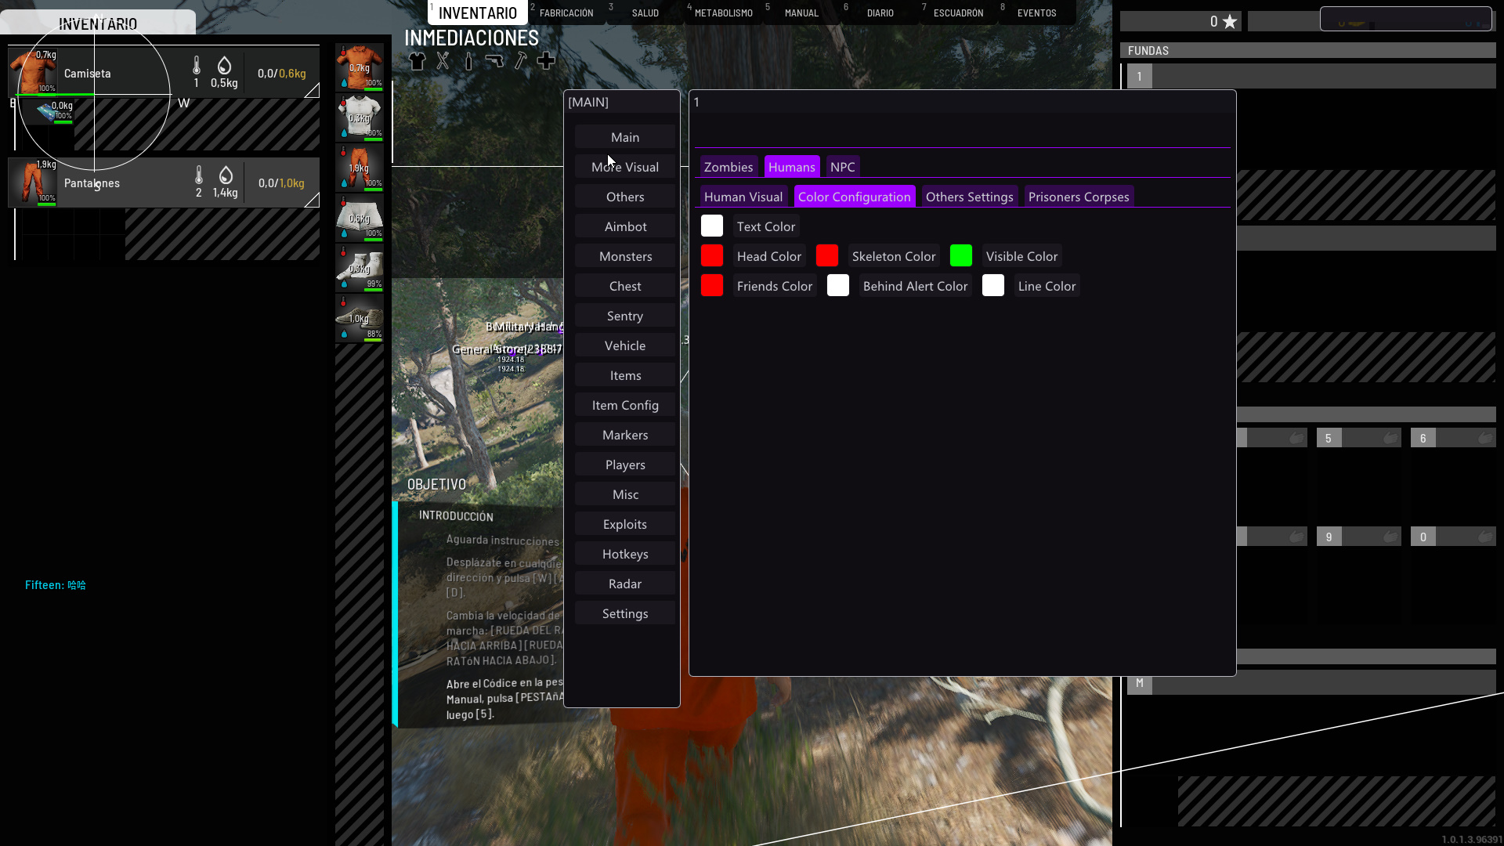Click the Aimbot menu button
Image resolution: width=1504 pixels, height=846 pixels.
point(625,226)
